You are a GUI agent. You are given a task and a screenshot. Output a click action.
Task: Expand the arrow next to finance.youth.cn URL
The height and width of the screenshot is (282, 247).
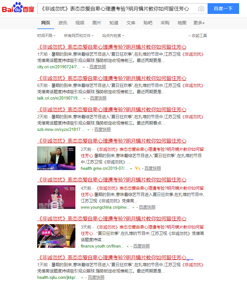[127, 246]
